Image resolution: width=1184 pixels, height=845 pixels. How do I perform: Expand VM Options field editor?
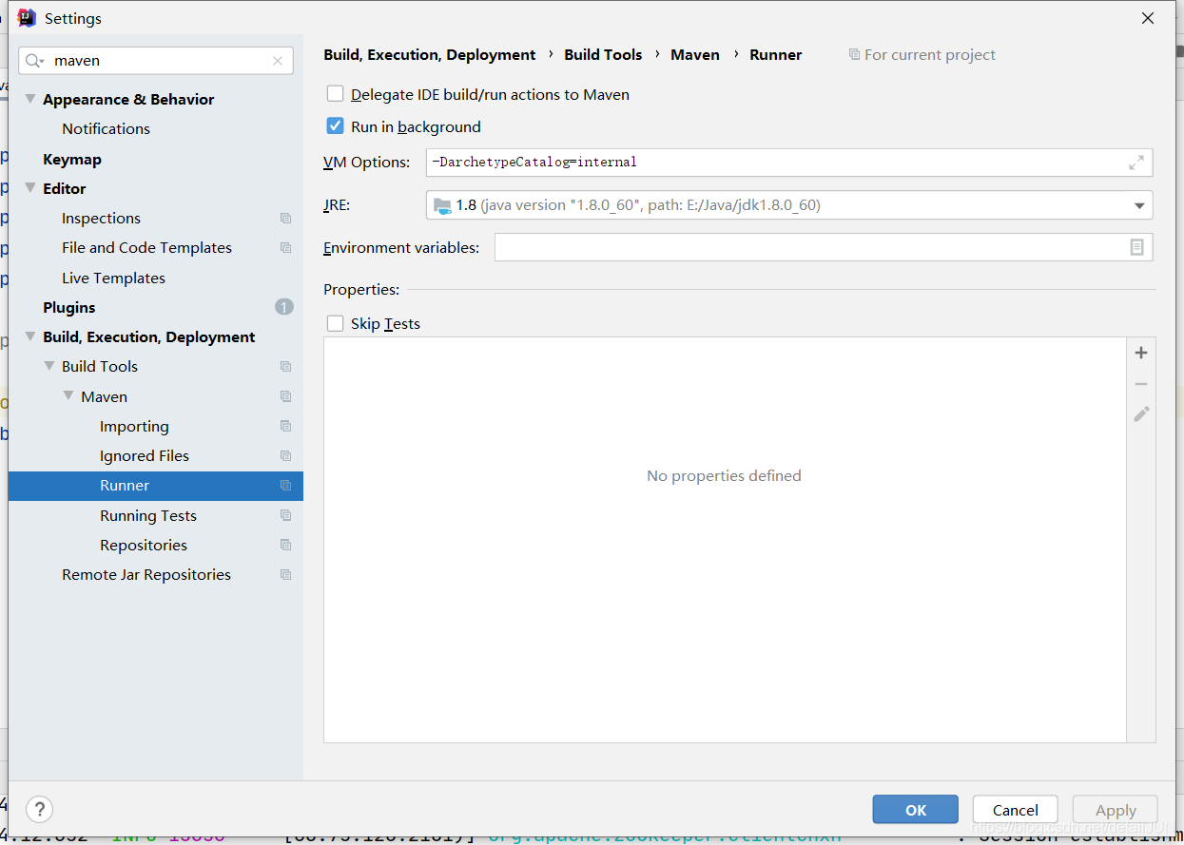pos(1136,163)
